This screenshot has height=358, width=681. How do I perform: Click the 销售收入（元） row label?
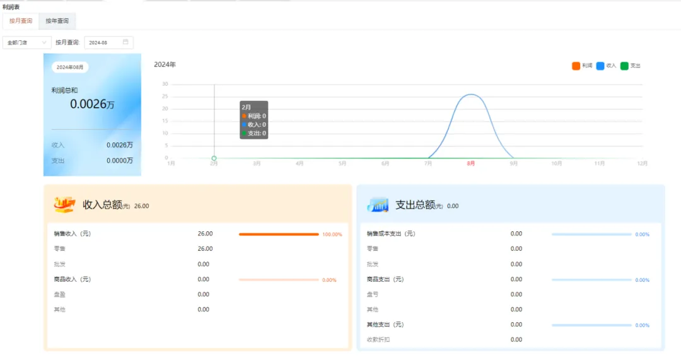73,234
